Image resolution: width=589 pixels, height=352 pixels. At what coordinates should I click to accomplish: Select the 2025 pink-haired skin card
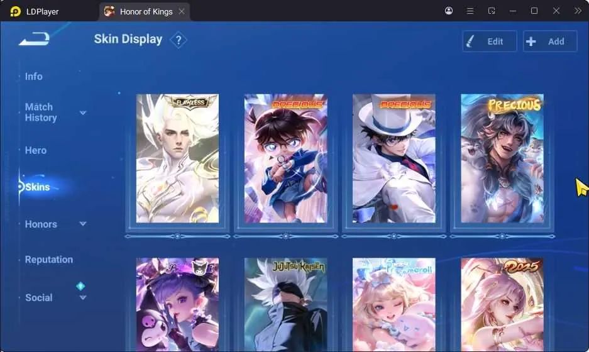point(502,305)
